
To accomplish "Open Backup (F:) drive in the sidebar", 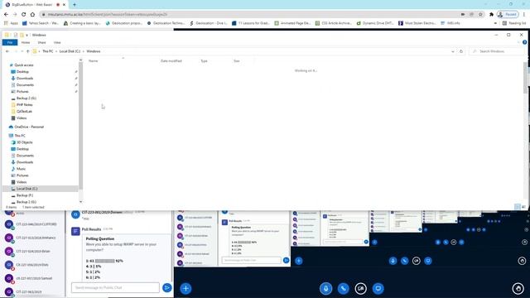I will tap(24, 195).
